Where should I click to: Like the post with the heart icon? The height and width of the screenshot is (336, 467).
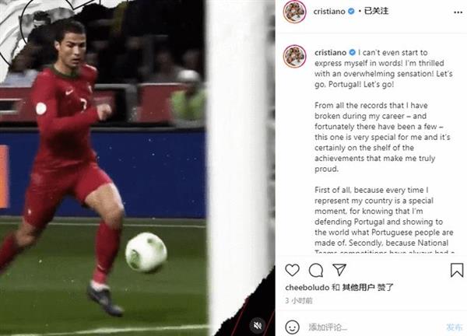[292, 270]
